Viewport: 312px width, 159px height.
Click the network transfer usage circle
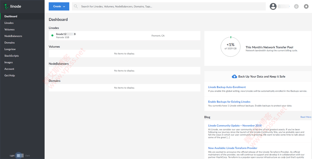coord(231,47)
